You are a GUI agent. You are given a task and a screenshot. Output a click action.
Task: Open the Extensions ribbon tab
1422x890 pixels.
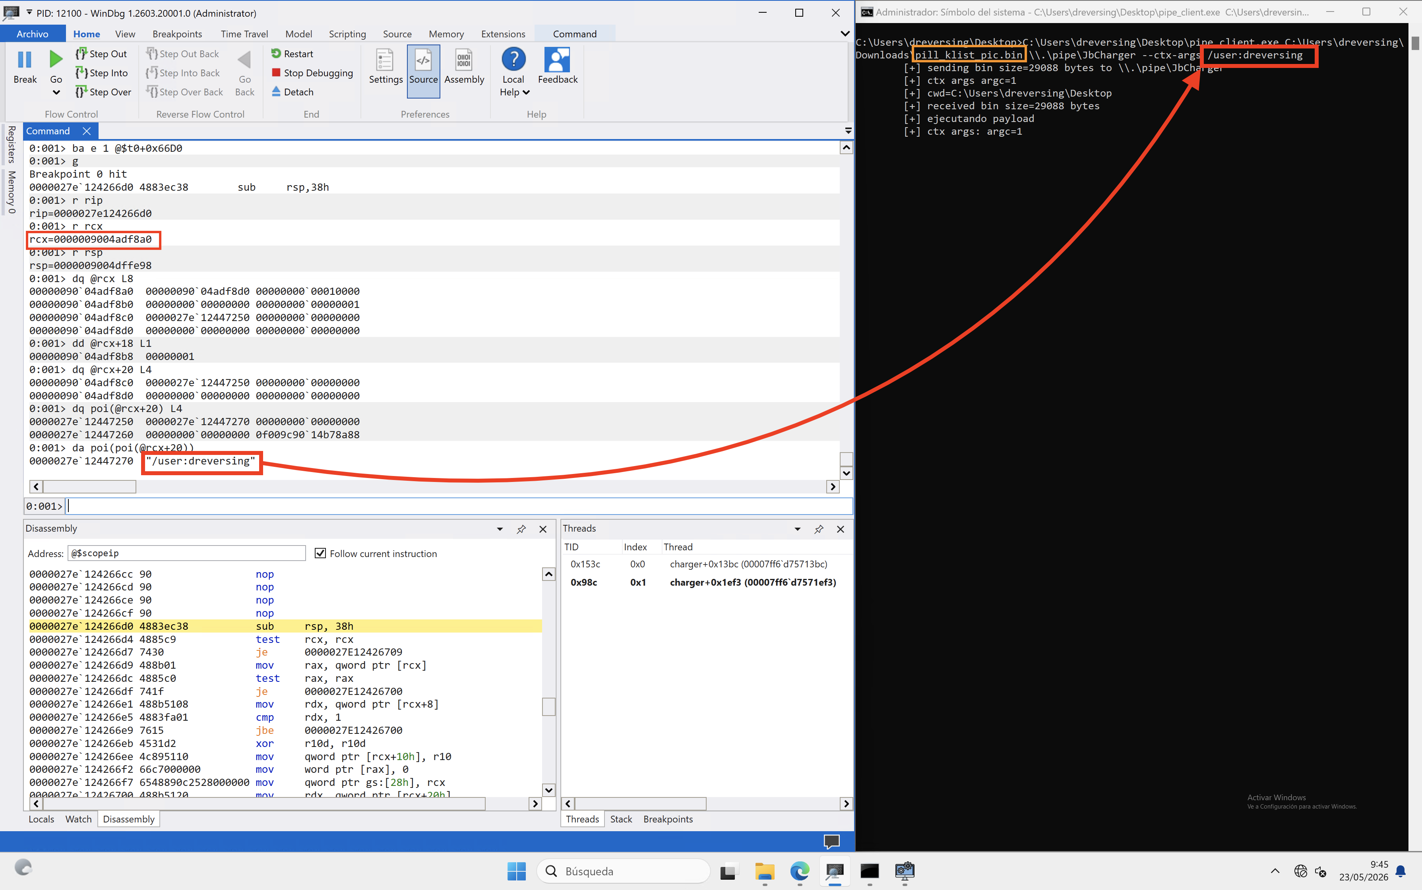click(x=503, y=33)
